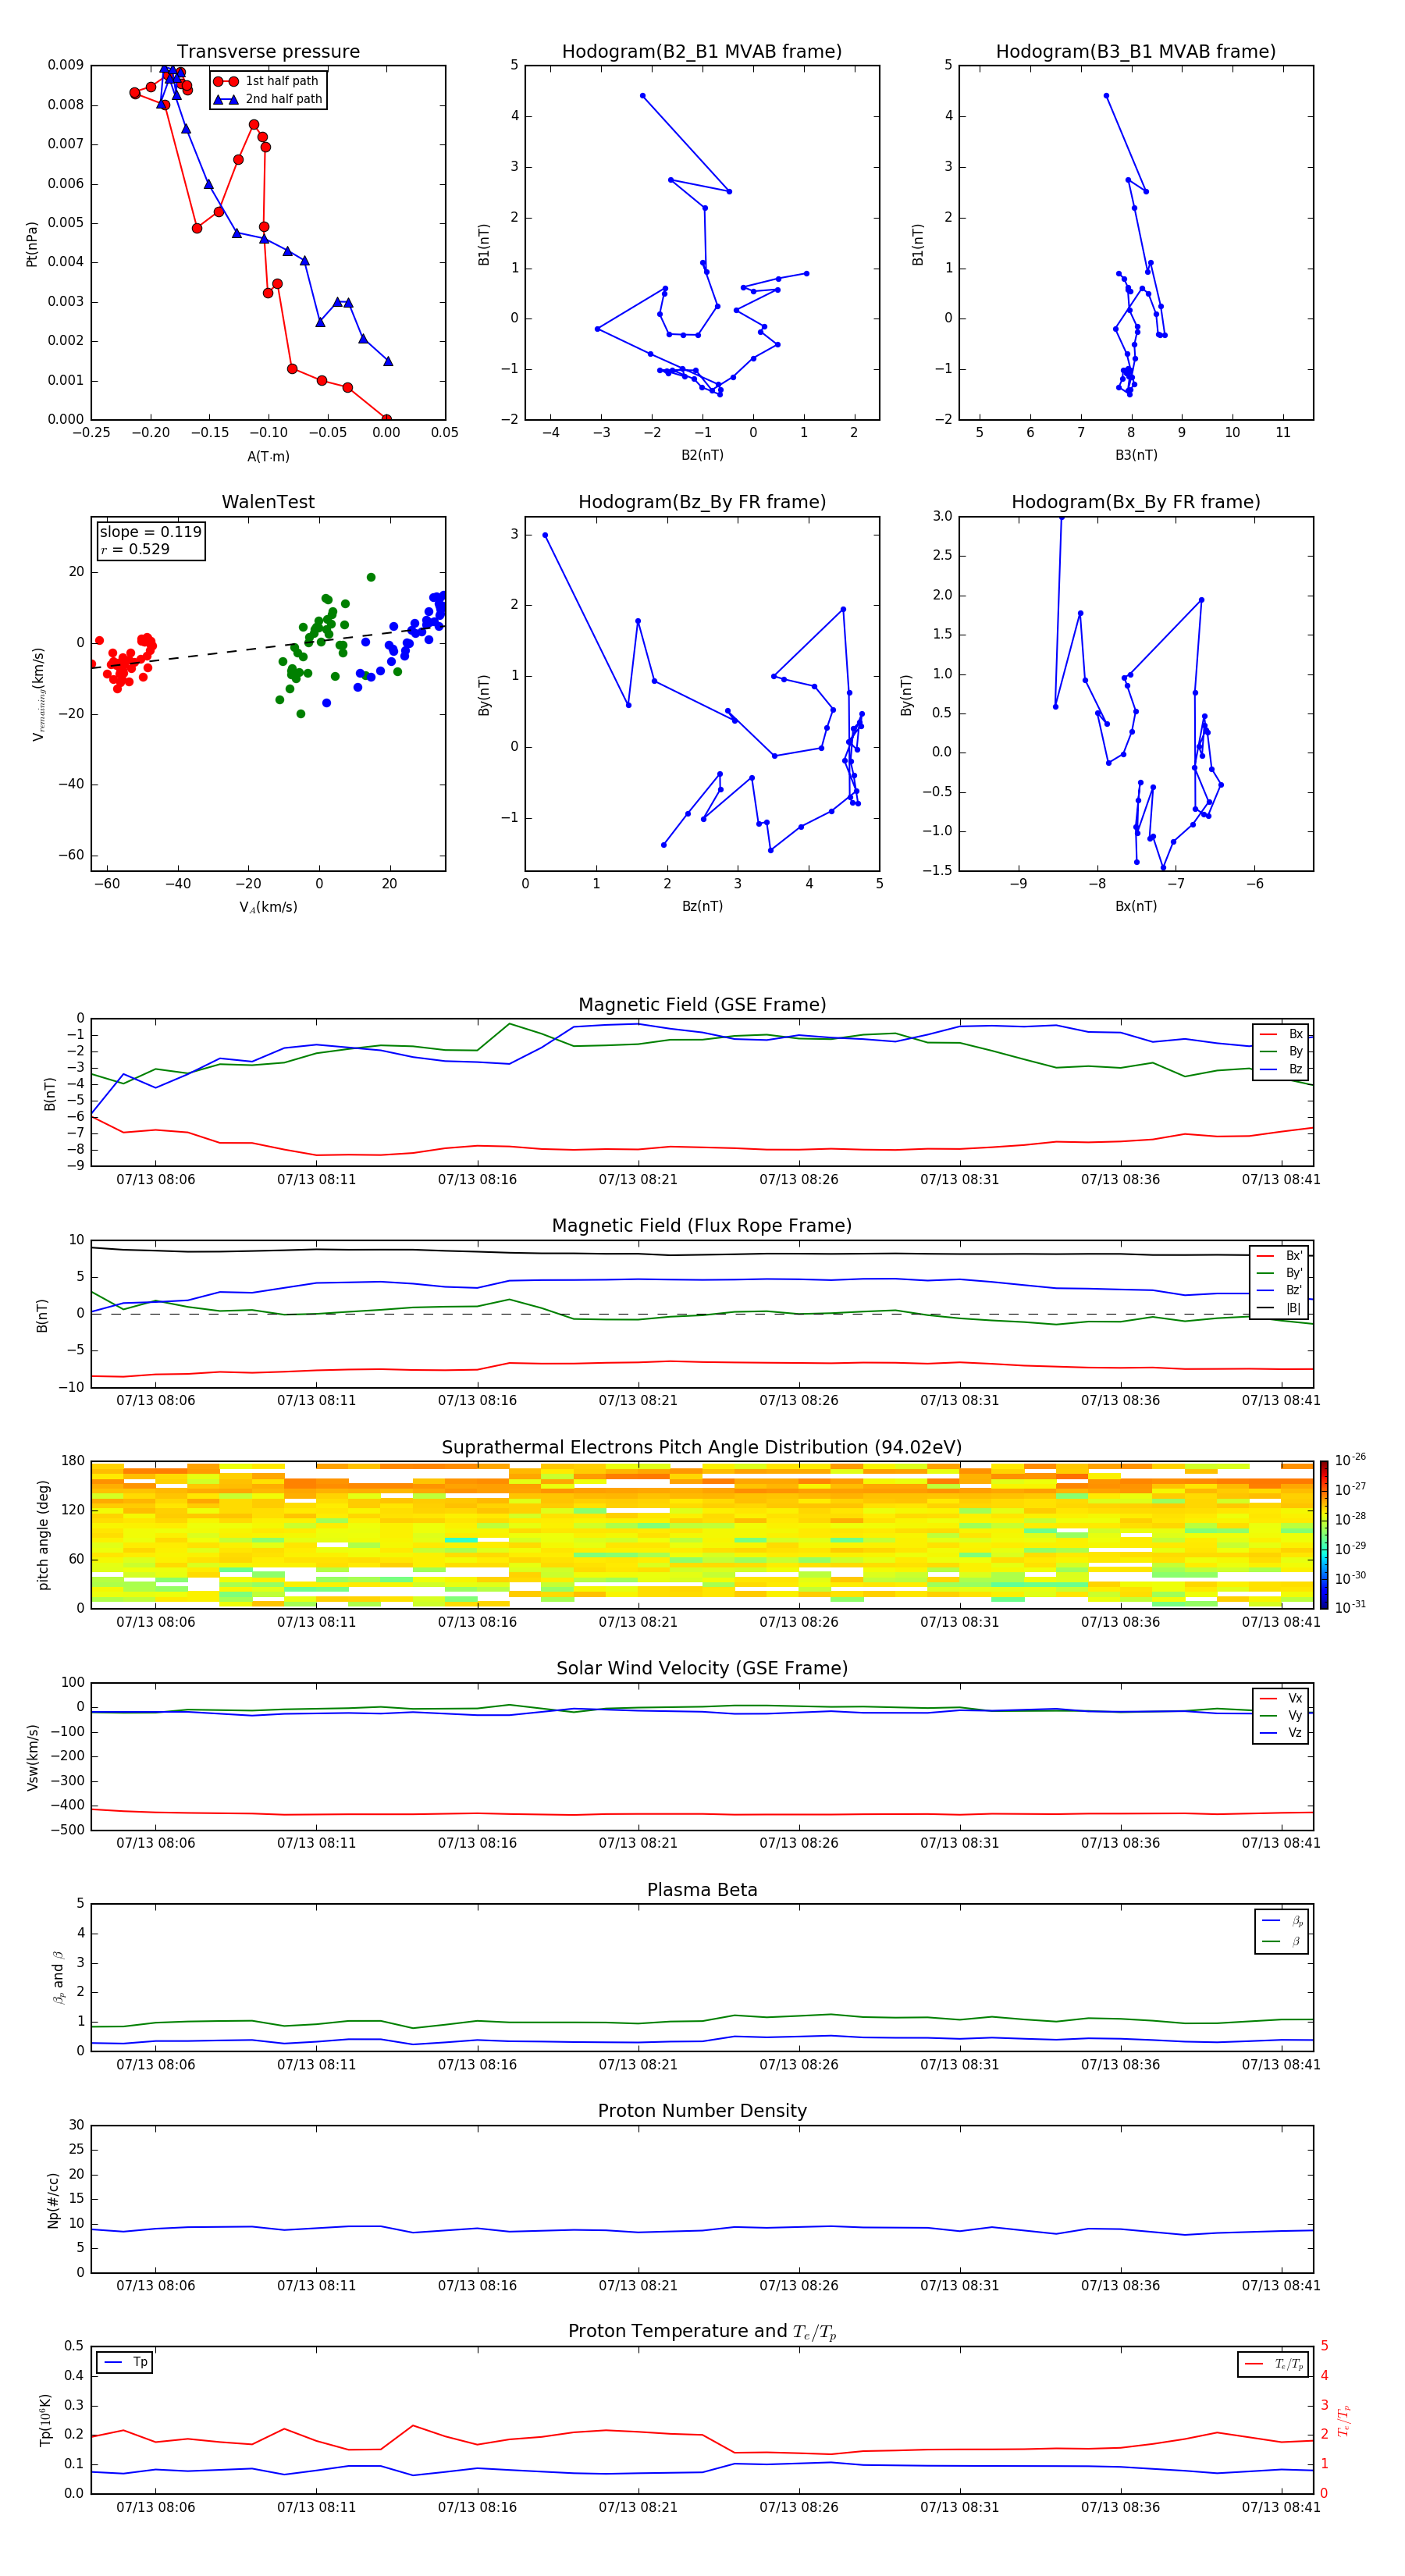1405x2576 pixels.
Task: Click the 'Proton Number Density' title
Action: coord(702,2111)
